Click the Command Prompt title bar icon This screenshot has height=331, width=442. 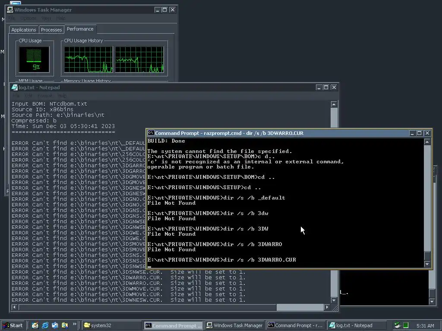point(151,133)
